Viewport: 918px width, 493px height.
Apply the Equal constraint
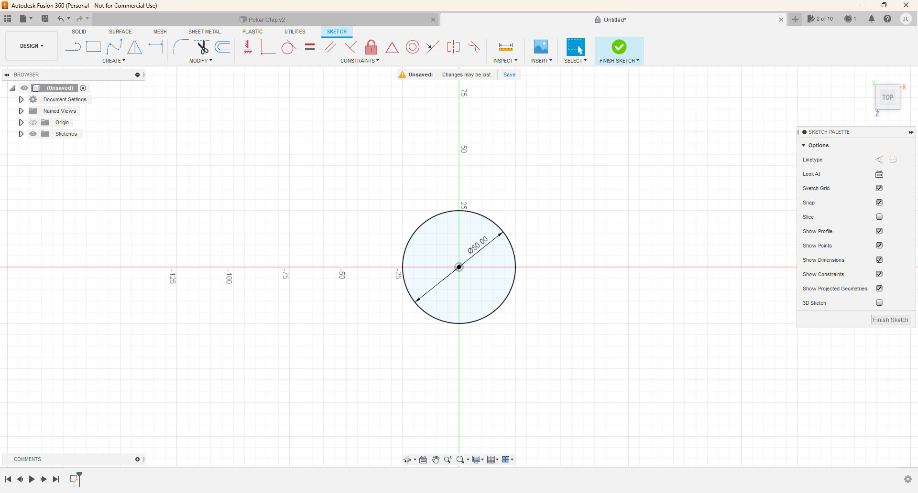(310, 47)
